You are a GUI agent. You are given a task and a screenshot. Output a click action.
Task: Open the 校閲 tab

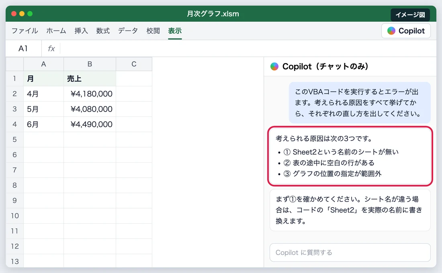pos(153,31)
